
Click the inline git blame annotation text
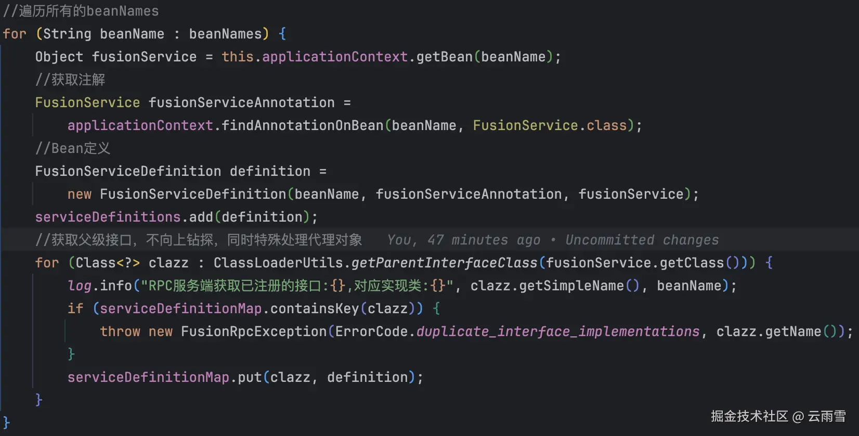tap(553, 240)
